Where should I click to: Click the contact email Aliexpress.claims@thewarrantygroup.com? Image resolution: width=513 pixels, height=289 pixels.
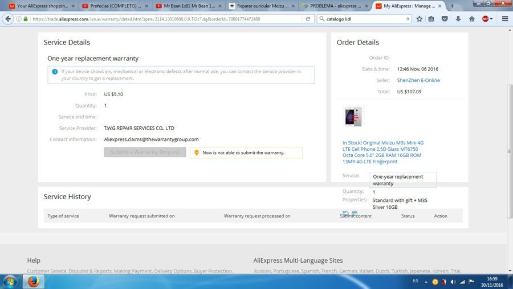151,139
